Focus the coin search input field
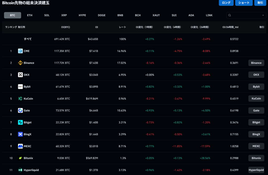Viewport: 268px width, 175px height. (x=245, y=15)
